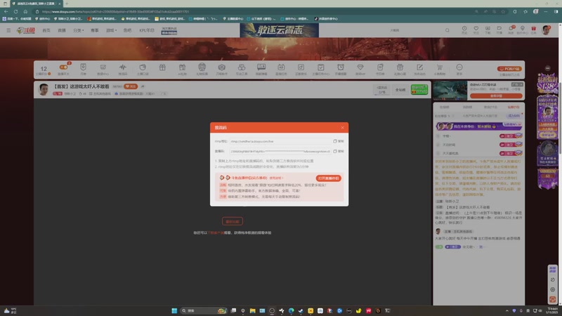
Task: Open the orange icon at sidebar bottom
Action: coord(553,299)
